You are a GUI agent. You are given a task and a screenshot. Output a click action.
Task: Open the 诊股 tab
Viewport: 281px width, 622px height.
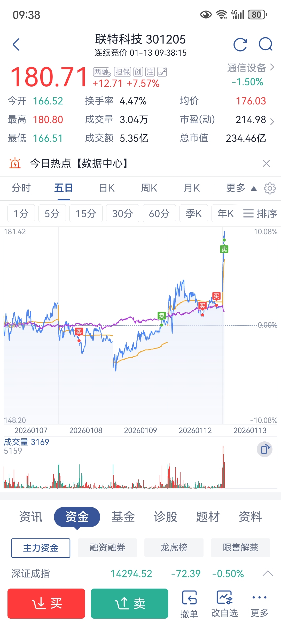(x=166, y=517)
